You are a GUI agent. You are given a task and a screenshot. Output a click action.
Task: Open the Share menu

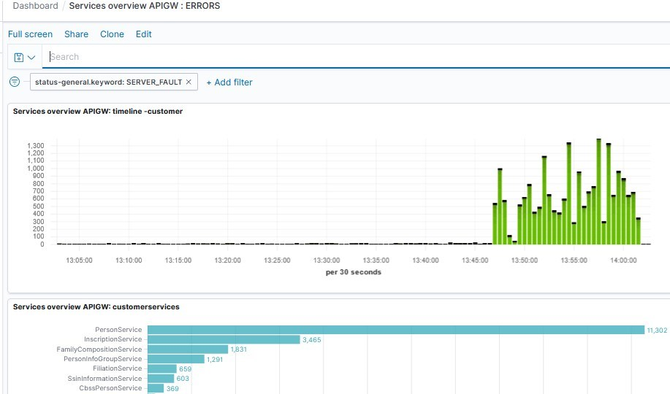pos(76,34)
